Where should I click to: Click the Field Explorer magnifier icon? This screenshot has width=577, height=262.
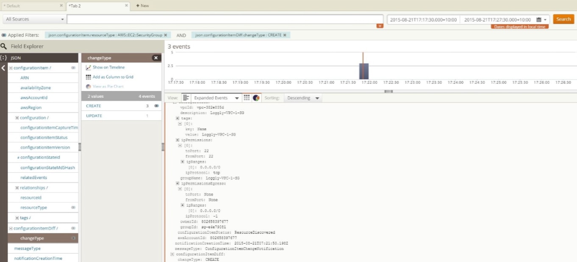4,47
